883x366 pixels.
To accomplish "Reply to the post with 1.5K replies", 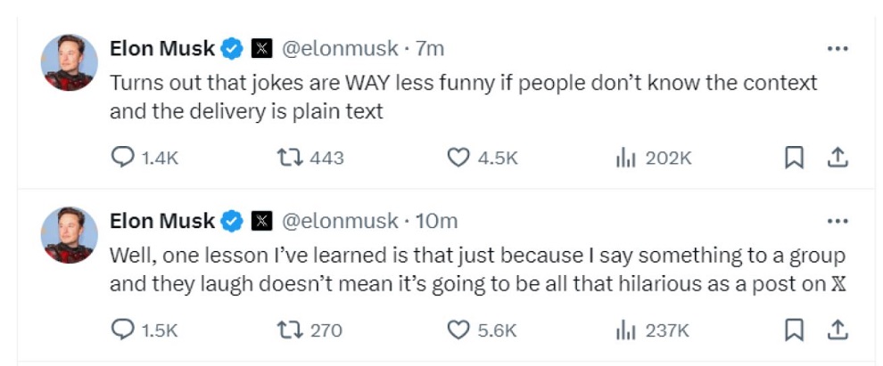I will click(122, 329).
